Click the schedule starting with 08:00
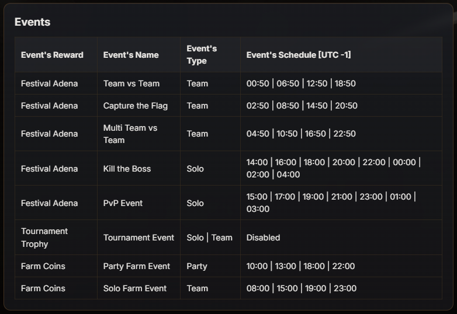 pos(302,288)
